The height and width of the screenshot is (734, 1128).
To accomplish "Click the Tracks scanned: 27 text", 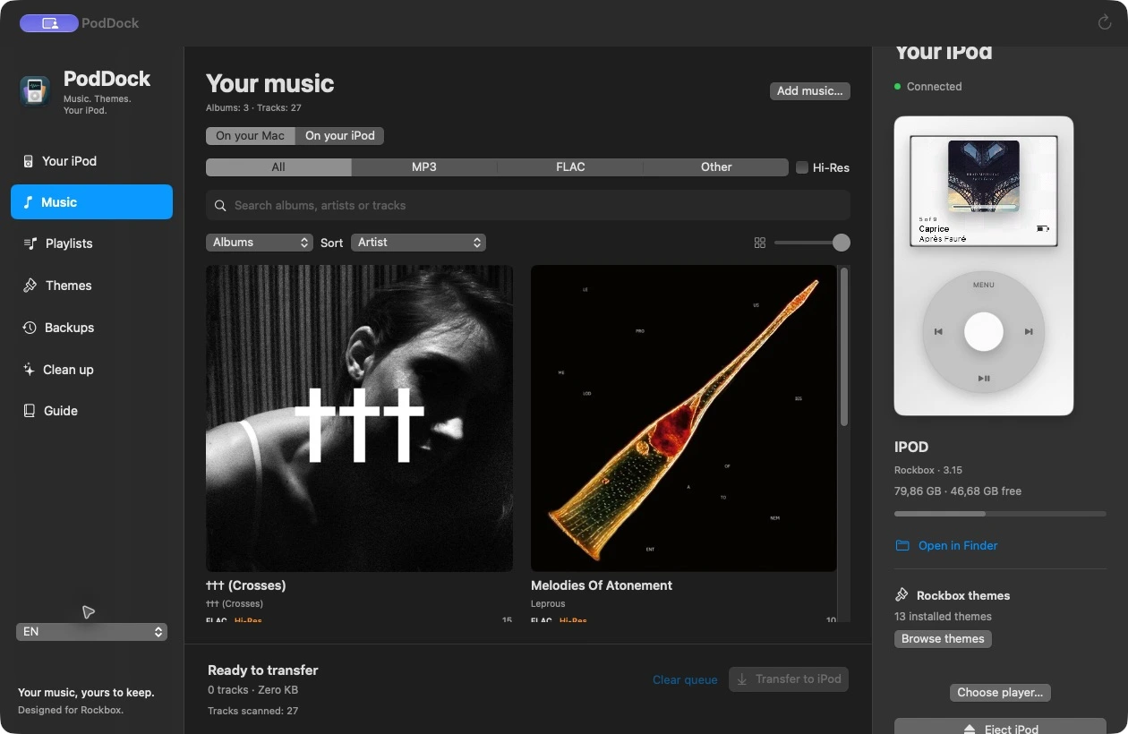I will [252, 712].
